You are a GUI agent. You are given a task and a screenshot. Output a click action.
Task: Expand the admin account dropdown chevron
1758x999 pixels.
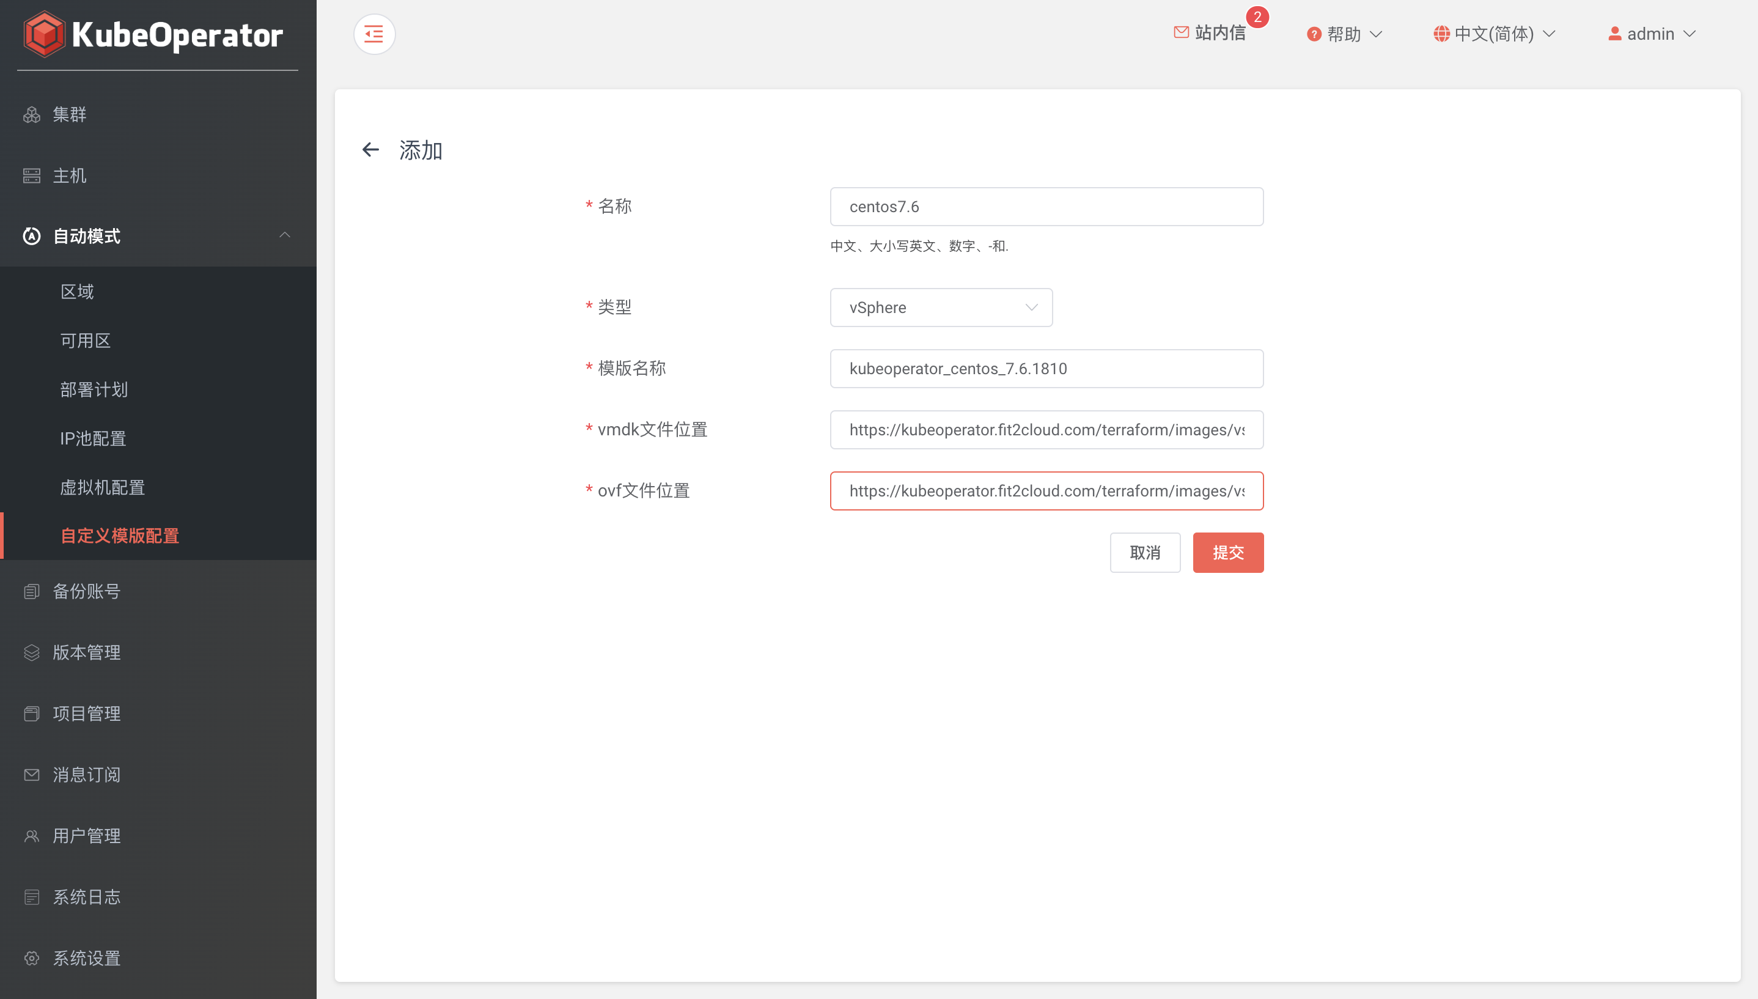point(1690,34)
